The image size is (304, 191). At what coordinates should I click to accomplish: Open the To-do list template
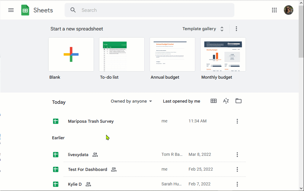pos(122,54)
